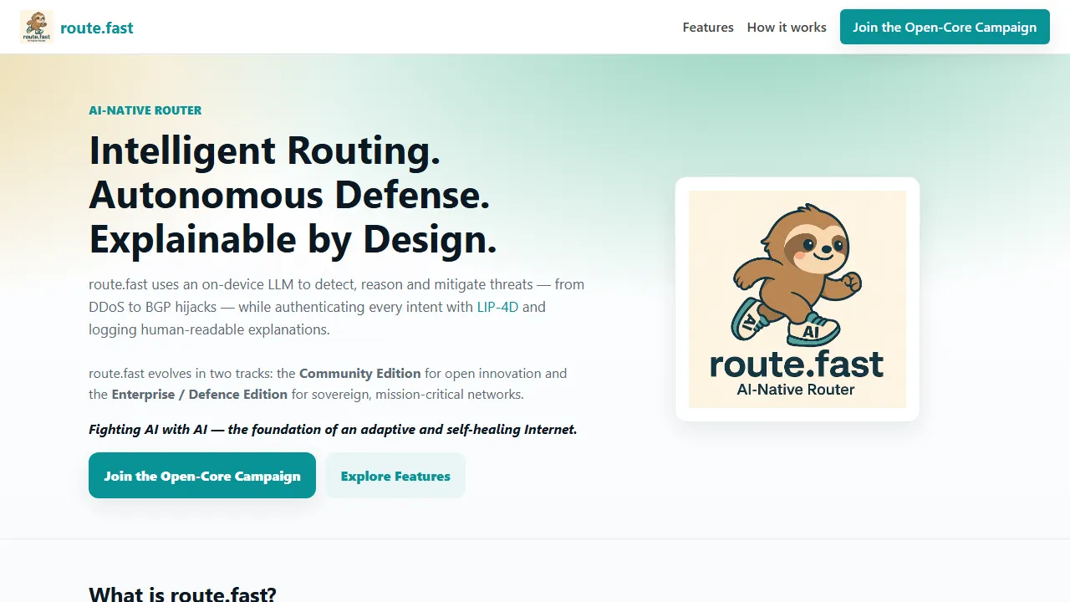This screenshot has height=602, width=1070.
Task: Click the sloth logo icon in the header
Action: 36,27
